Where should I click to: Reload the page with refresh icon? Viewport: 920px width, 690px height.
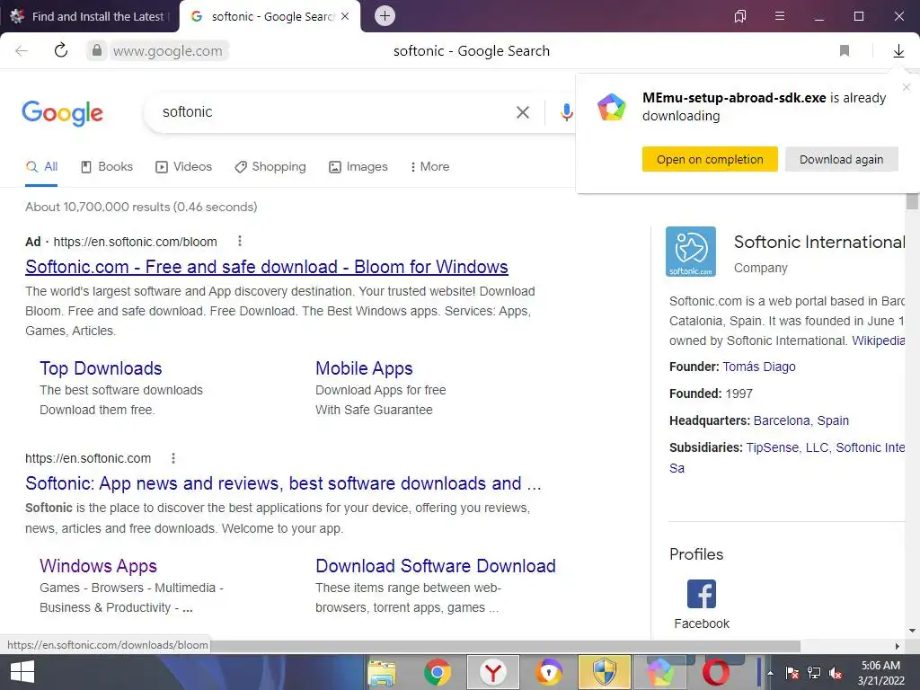pyautogui.click(x=61, y=50)
